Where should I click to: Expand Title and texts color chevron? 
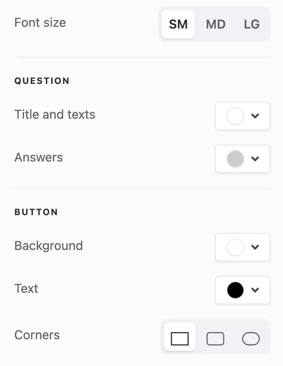(255, 116)
